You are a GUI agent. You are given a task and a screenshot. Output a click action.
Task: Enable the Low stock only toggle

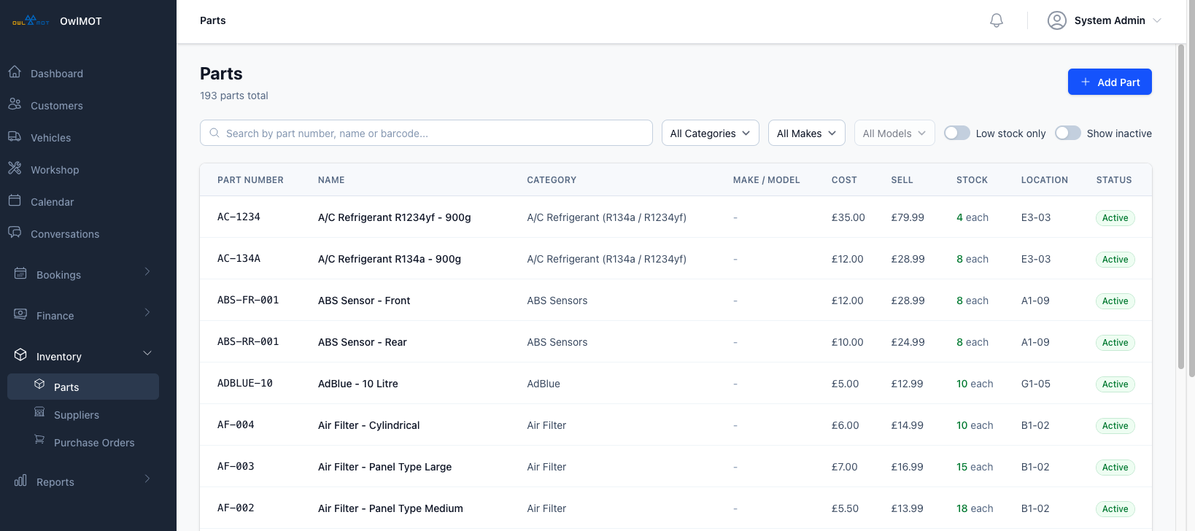956,133
